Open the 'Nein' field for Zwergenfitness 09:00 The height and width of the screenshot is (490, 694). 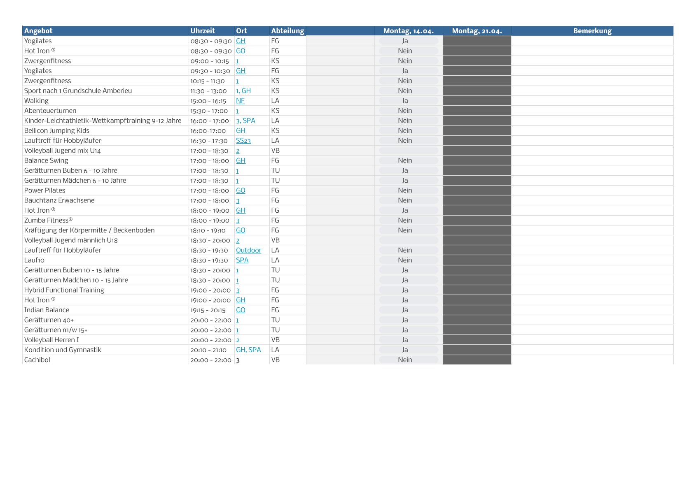(x=409, y=61)
